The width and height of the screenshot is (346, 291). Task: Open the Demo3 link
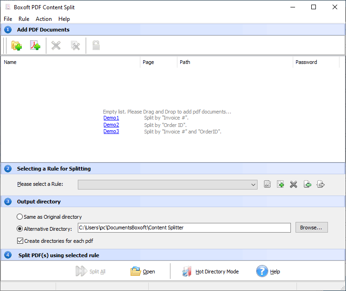click(x=111, y=132)
